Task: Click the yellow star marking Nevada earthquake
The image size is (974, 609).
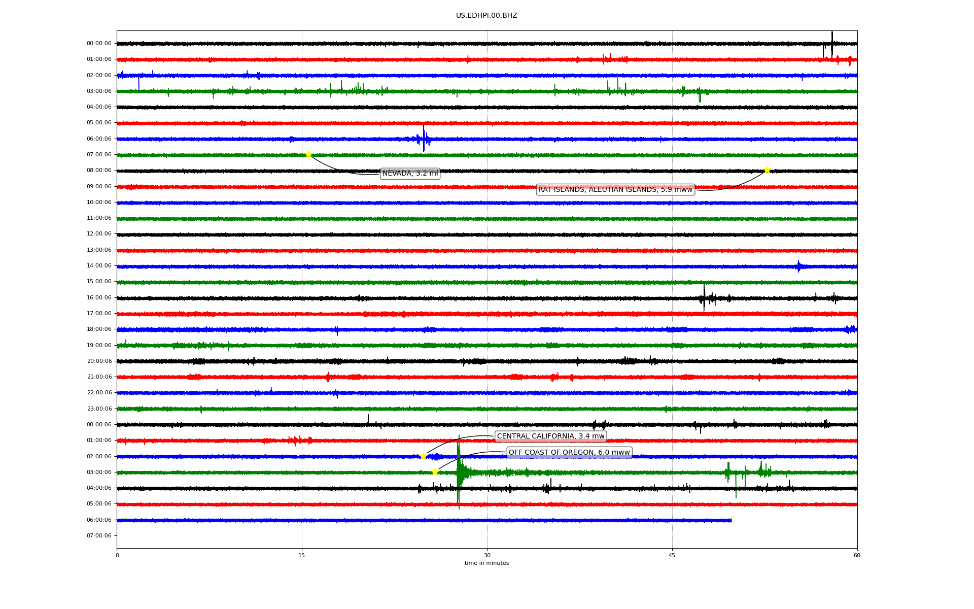Action: (x=308, y=154)
